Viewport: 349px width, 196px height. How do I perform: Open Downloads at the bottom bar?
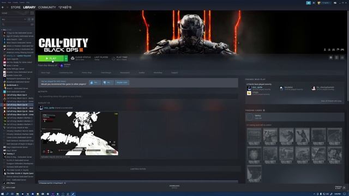pos(174,187)
